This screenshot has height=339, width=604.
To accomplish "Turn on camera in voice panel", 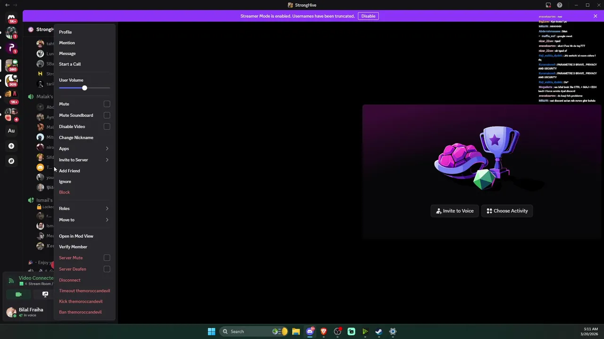I will (x=18, y=294).
